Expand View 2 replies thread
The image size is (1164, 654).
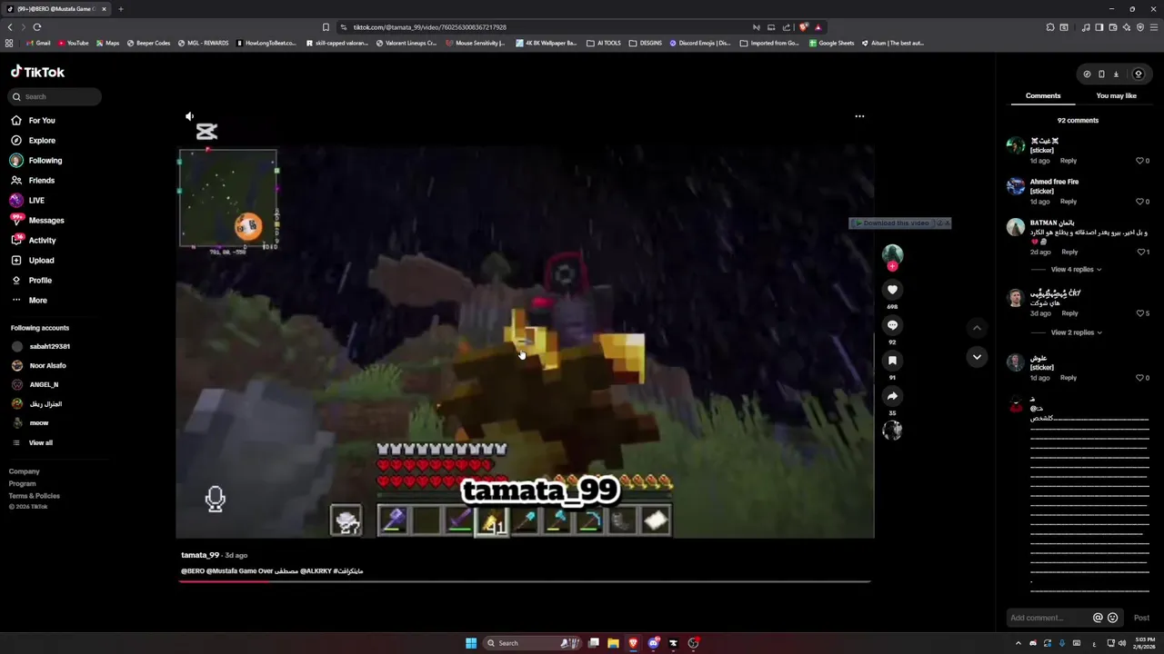pyautogui.click(x=1076, y=332)
